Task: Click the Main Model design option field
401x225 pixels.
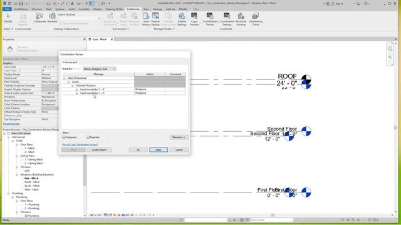Action: 271,220
